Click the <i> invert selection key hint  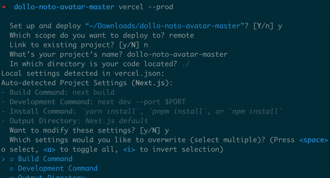tap(129, 149)
